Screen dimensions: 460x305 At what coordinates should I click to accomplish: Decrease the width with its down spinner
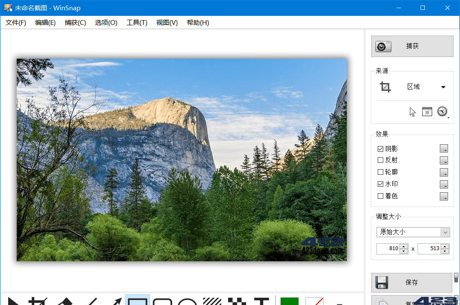pyautogui.click(x=404, y=251)
